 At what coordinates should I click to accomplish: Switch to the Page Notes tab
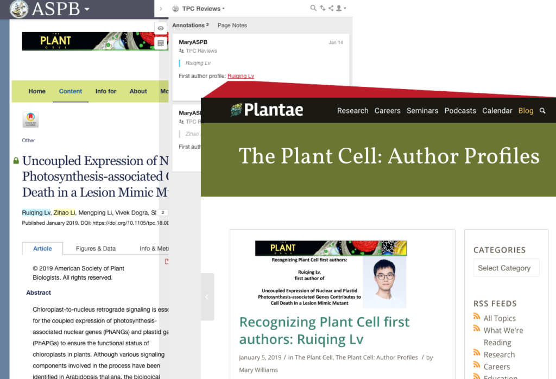point(232,25)
